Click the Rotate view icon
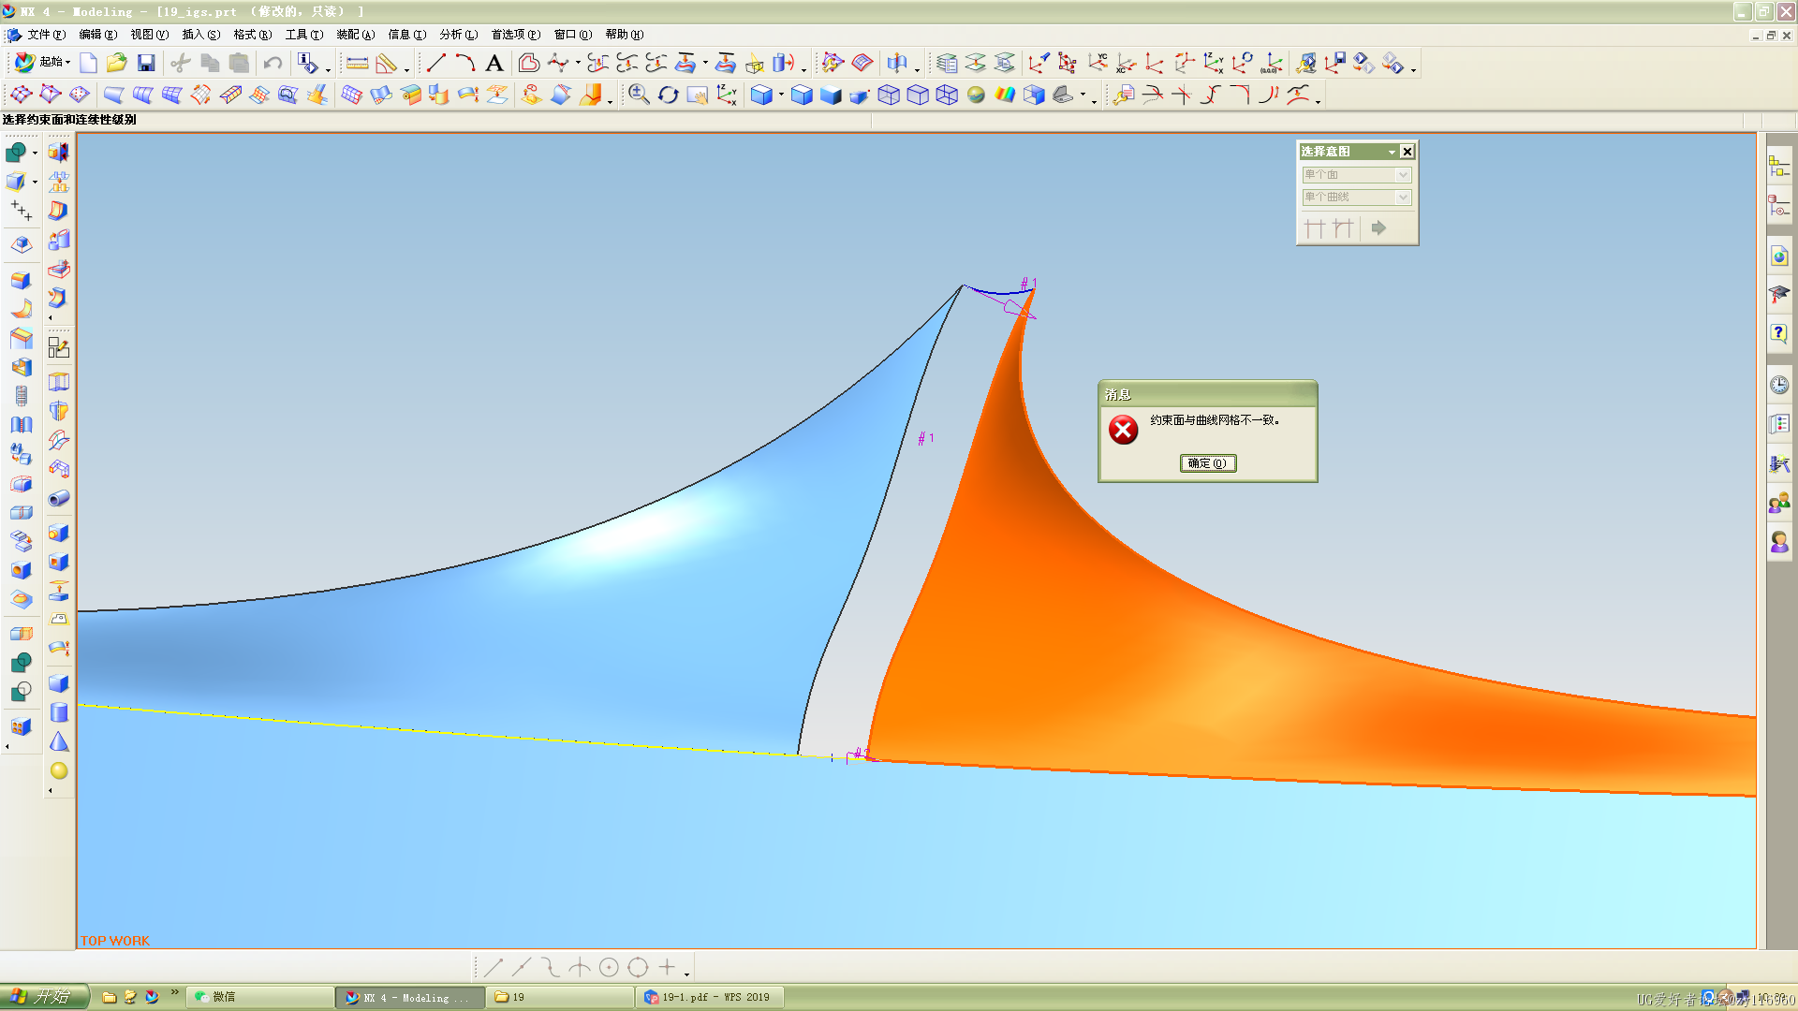The width and height of the screenshot is (1798, 1011). (x=668, y=95)
